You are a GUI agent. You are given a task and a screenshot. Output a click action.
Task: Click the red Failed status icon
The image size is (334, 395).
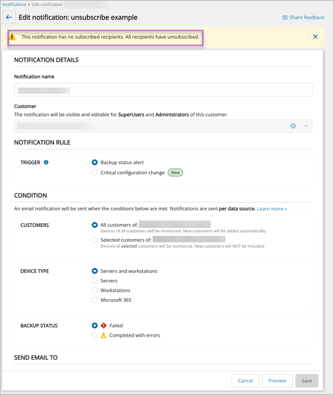103,326
